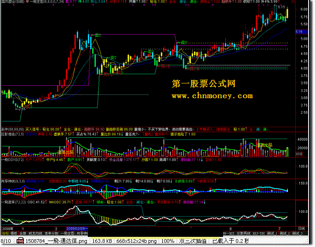The height and width of the screenshot is (247, 315).
Task: Click the 一飛DDXS(72) indicator title
Action: tap(12, 159)
